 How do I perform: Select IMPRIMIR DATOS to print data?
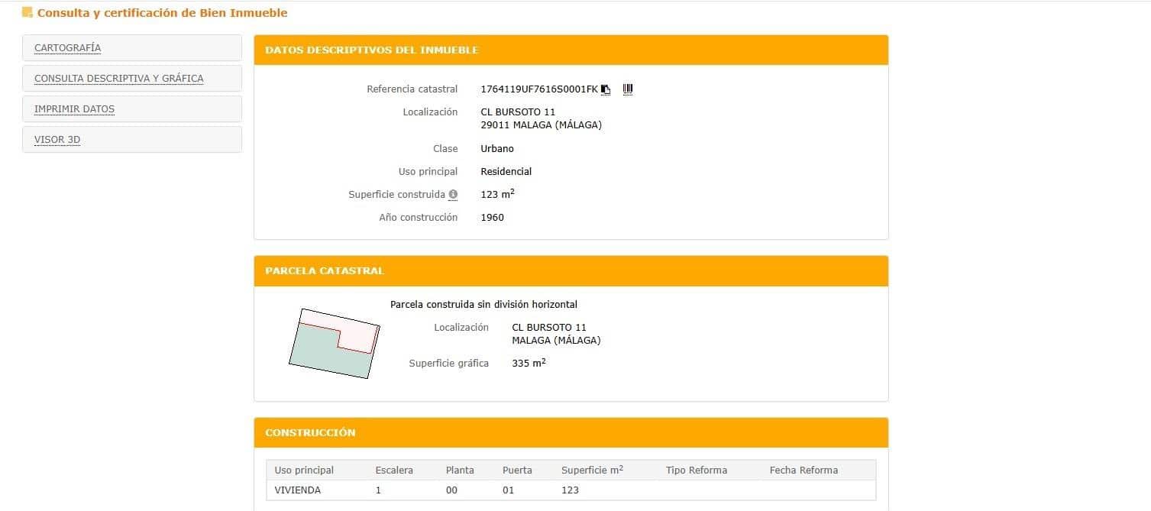73,108
